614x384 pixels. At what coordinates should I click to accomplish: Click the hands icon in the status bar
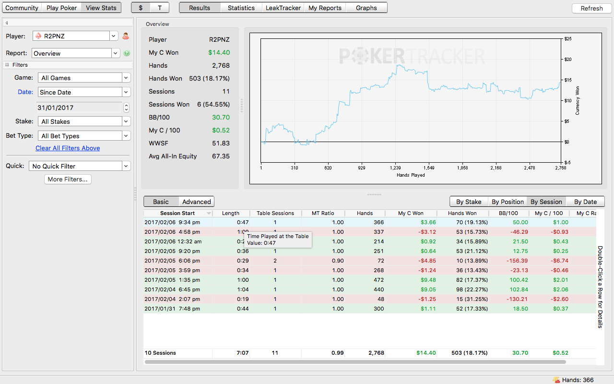click(556, 380)
